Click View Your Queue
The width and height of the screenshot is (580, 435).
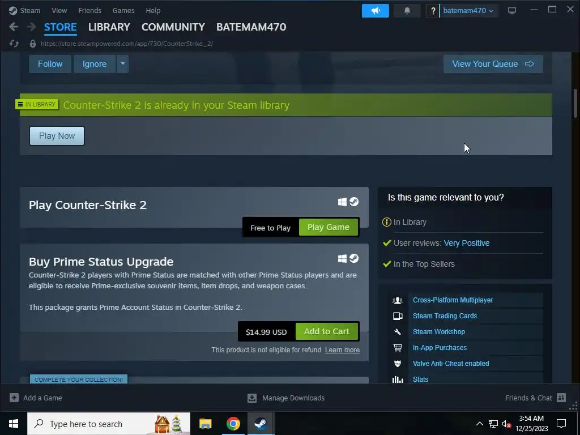tap(493, 64)
